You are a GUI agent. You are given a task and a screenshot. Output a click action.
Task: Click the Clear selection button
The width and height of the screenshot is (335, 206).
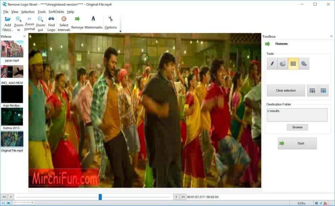(286, 91)
